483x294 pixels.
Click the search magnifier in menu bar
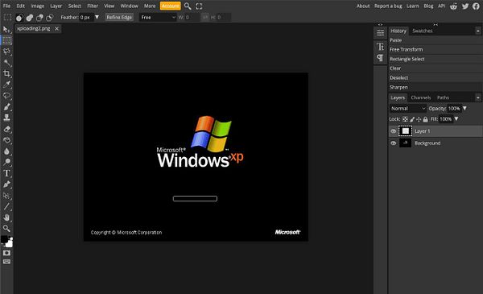pyautogui.click(x=188, y=6)
